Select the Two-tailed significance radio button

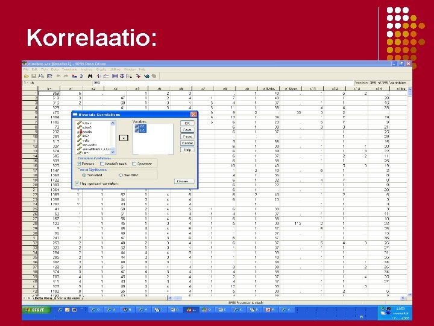click(84, 175)
